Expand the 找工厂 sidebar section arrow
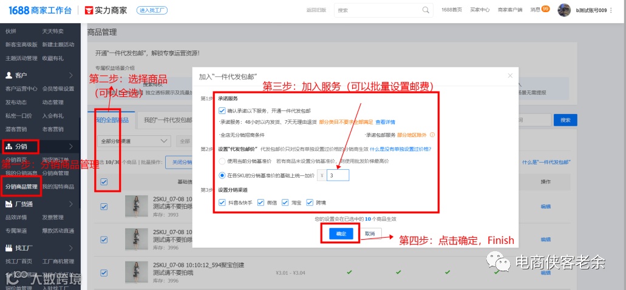 [x=71, y=248]
